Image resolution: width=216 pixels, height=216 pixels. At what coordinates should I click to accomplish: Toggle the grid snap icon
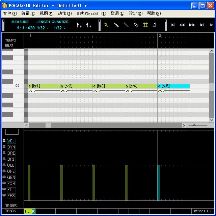click(x=145, y=25)
